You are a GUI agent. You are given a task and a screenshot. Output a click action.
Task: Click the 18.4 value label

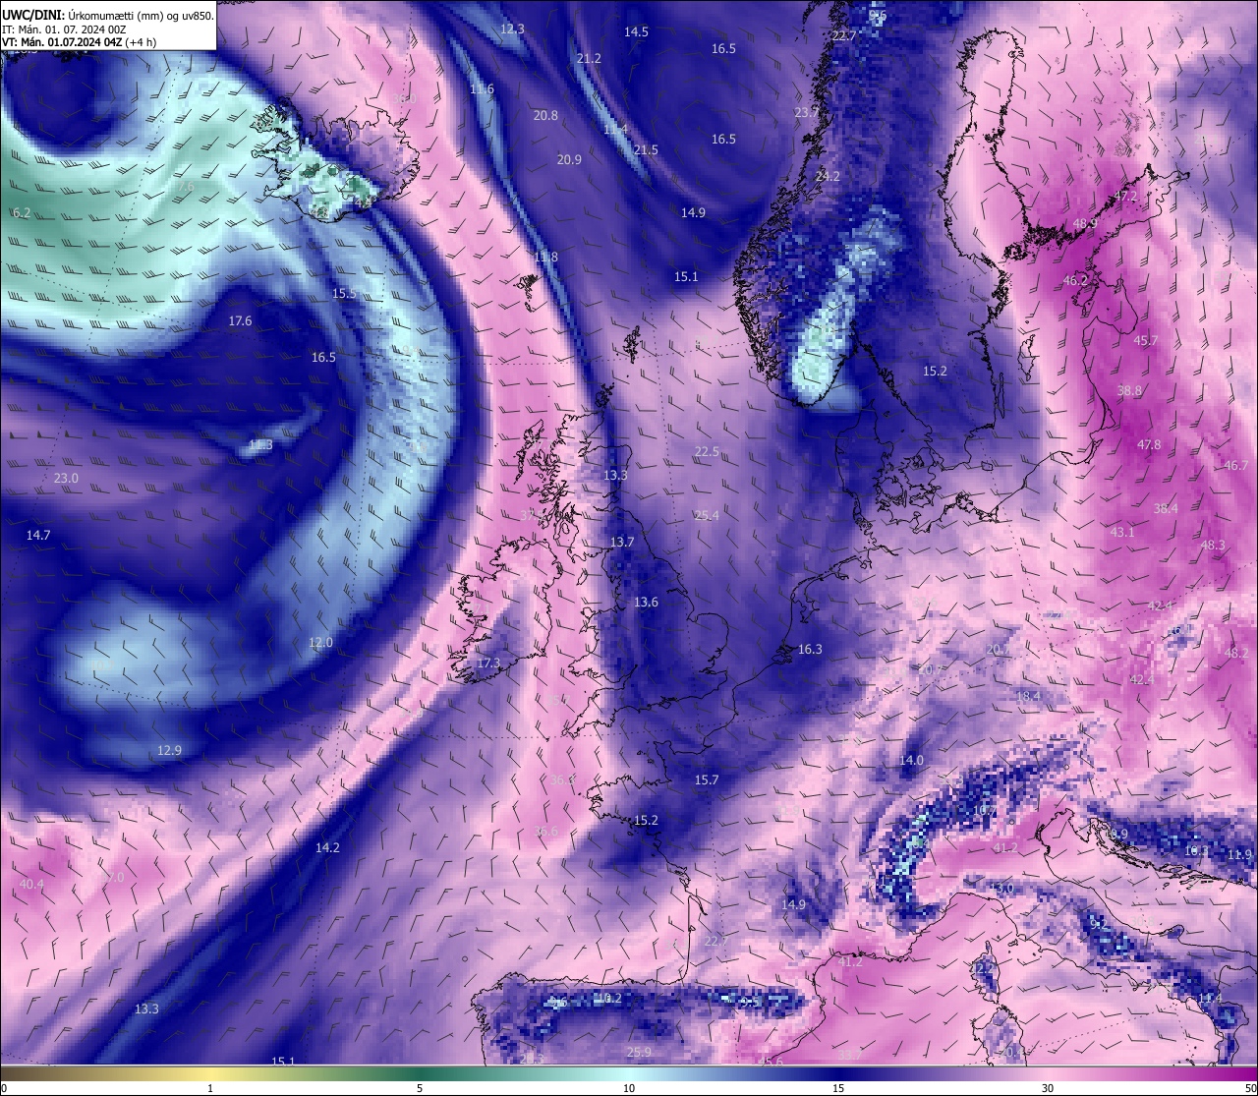point(1028,697)
